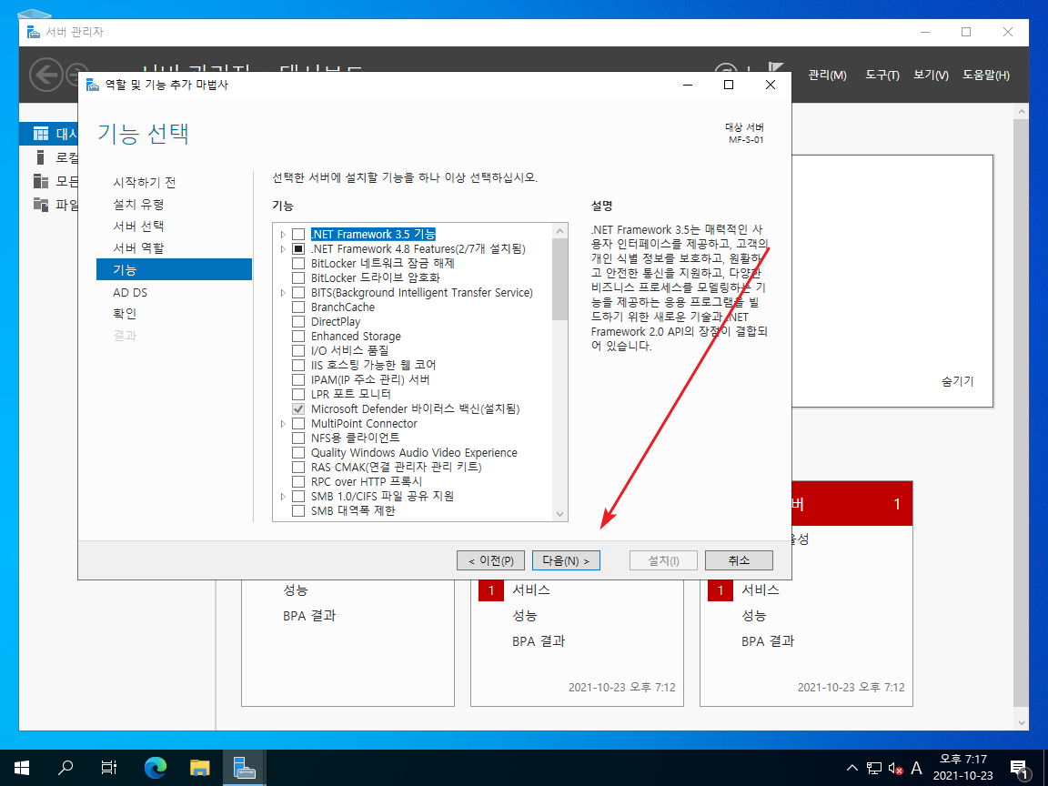1048x786 pixels.
Task: Click the IME language indicator A
Action: click(x=916, y=768)
